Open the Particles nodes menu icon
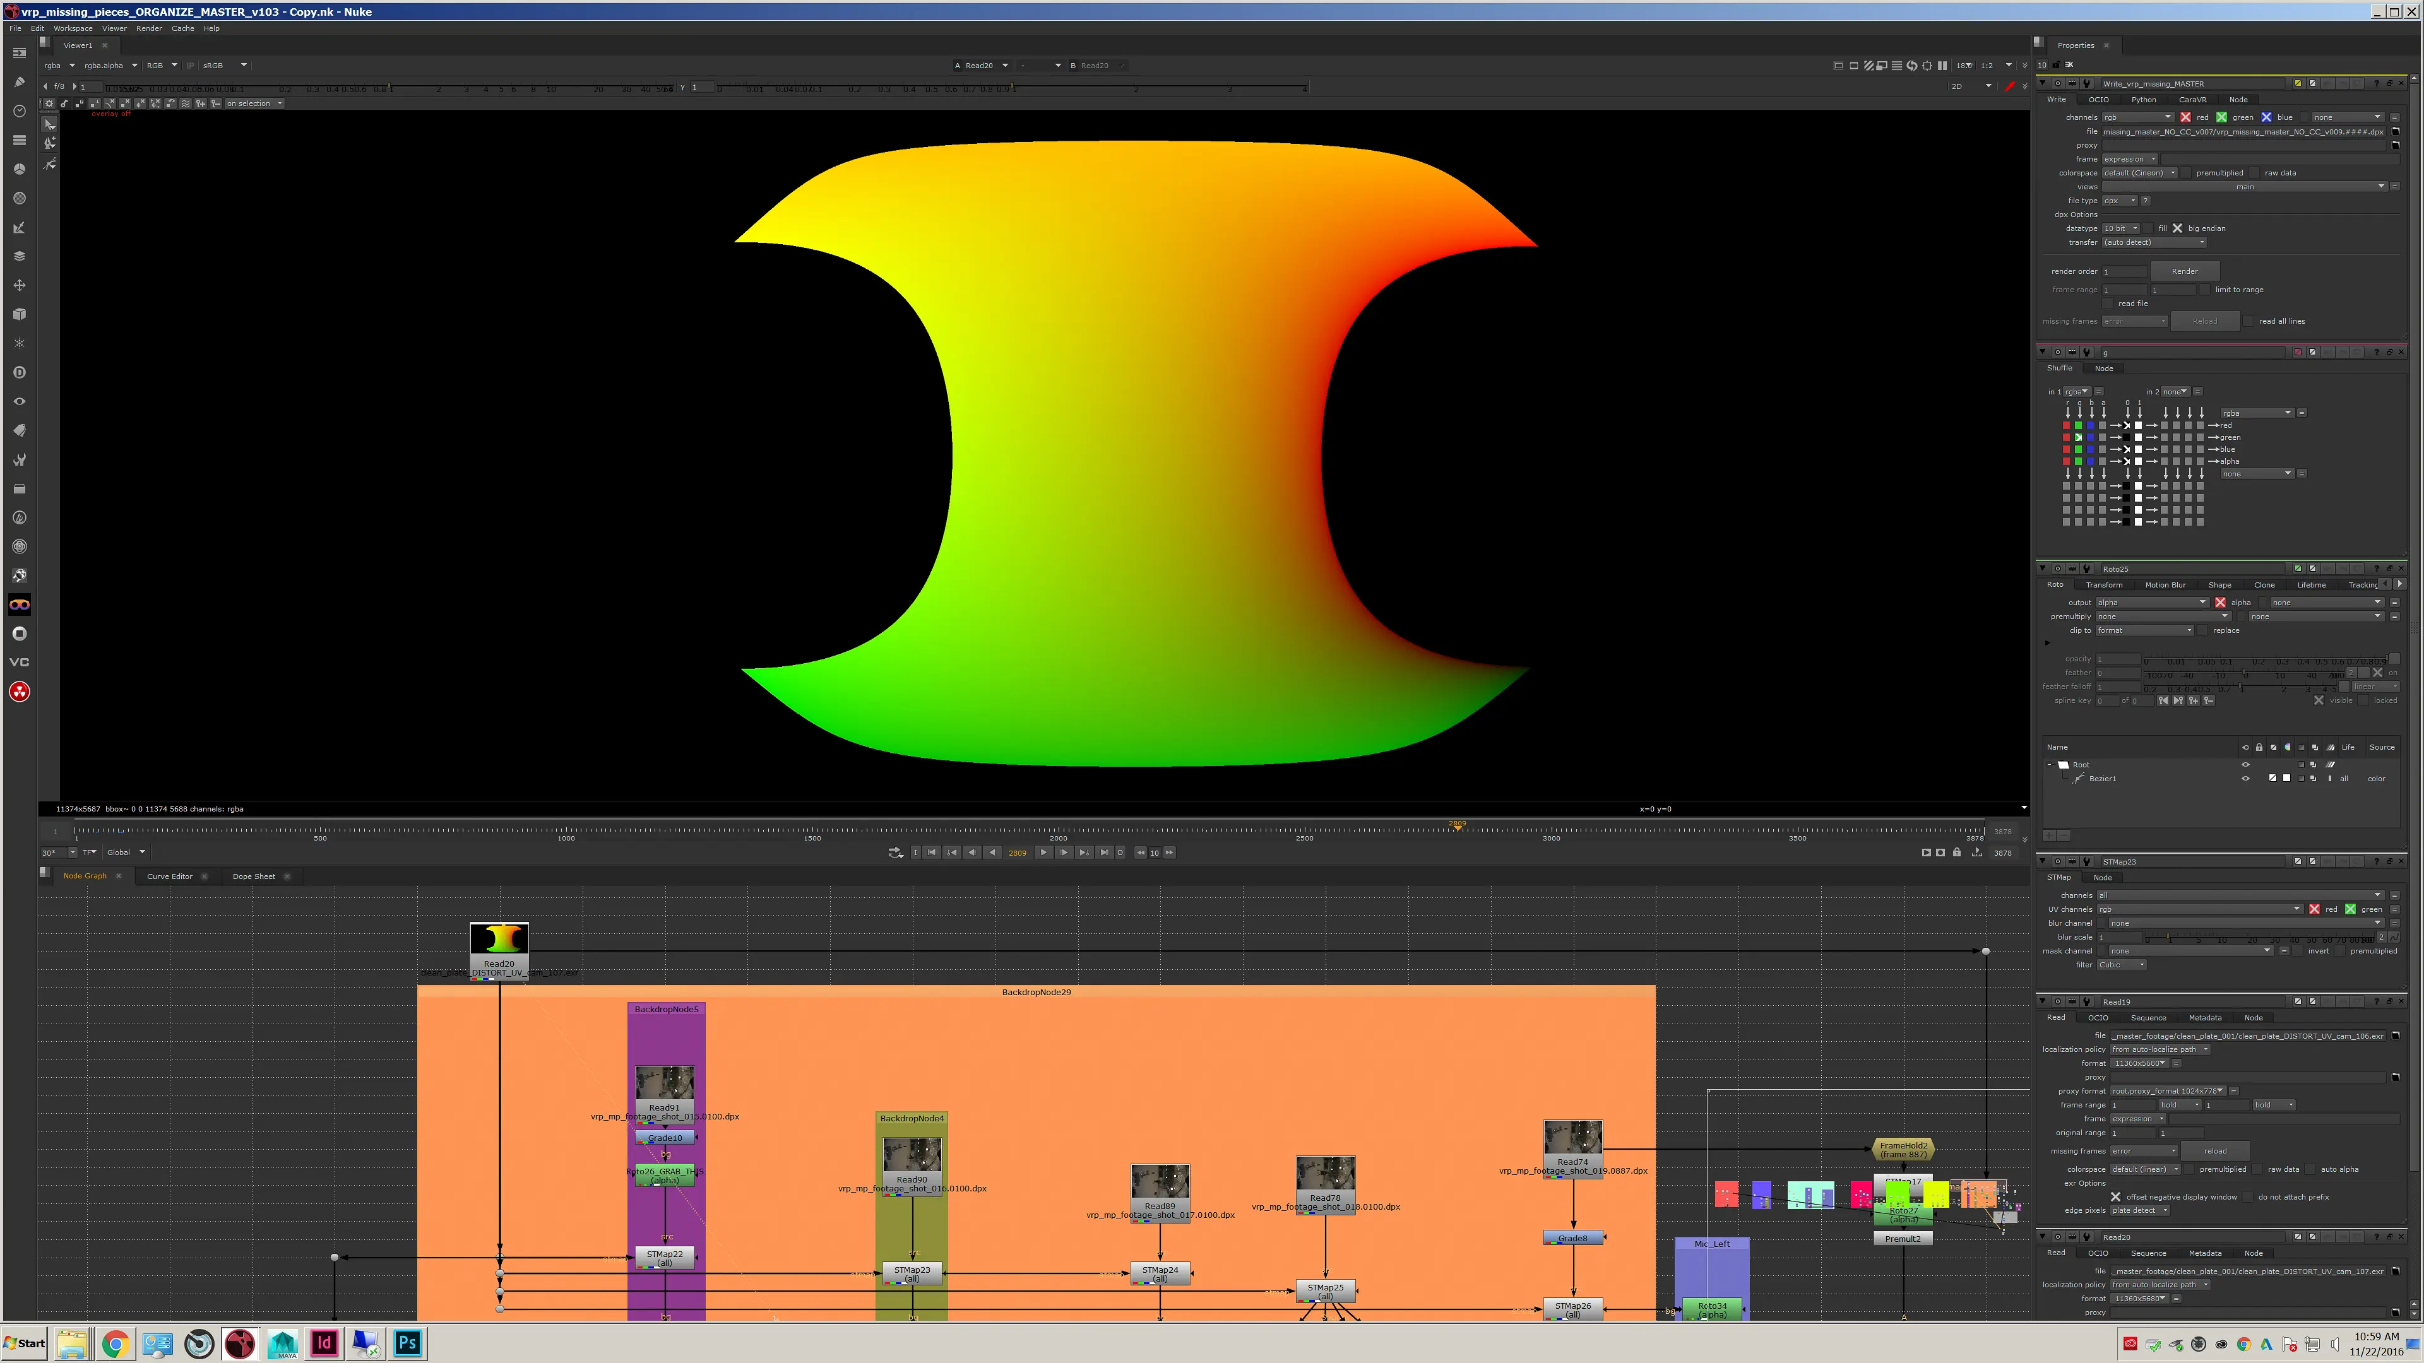 (x=19, y=343)
